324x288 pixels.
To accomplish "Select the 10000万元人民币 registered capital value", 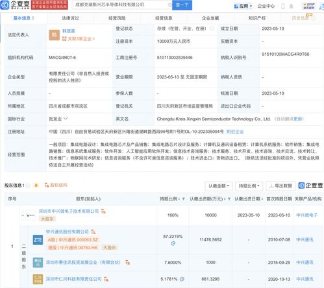I will point(173,42).
